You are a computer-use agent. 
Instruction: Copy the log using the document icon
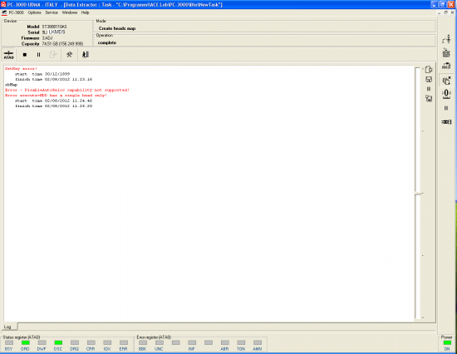pyautogui.click(x=429, y=70)
